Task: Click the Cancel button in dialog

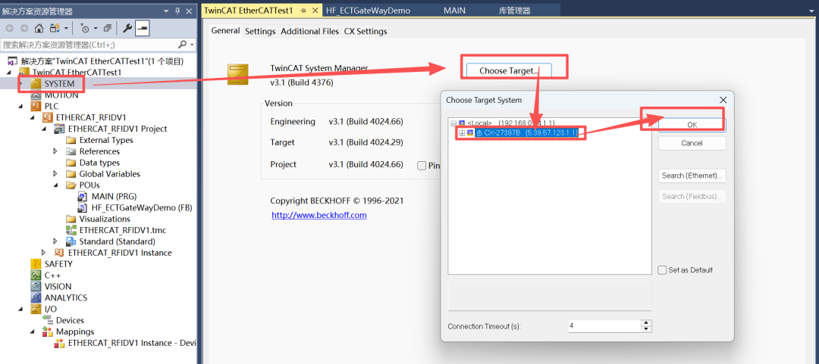Action: click(692, 143)
